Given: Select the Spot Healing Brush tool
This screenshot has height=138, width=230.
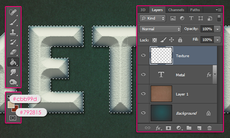Looking at the screenshot, I should coord(13,12).
